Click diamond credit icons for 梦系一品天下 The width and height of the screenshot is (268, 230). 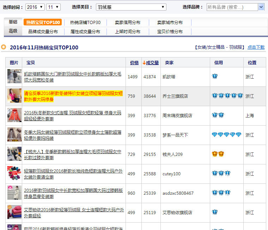[x=226, y=135]
